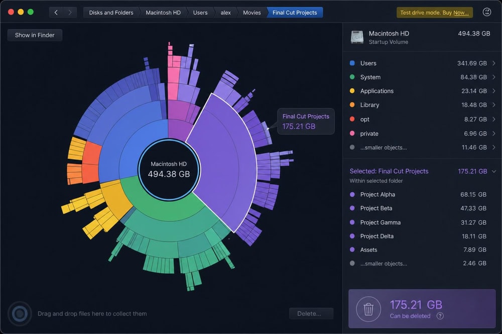Open the face icon in top-right corner
Screen dimensions: 502x334
point(486,12)
